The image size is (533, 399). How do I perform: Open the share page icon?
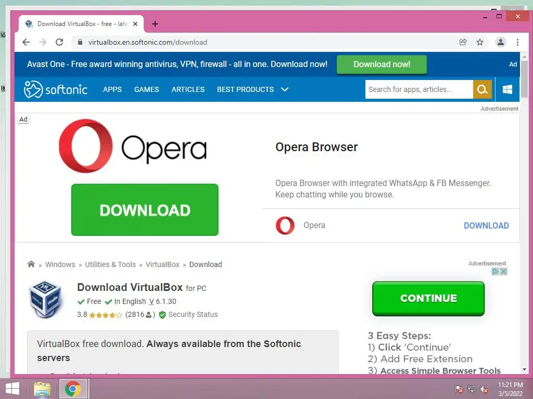point(463,42)
